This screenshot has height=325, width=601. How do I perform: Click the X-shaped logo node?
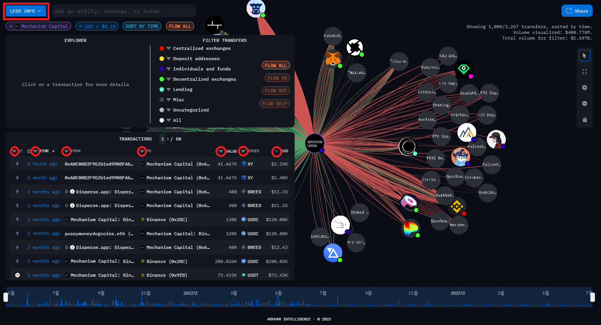pos(354,48)
